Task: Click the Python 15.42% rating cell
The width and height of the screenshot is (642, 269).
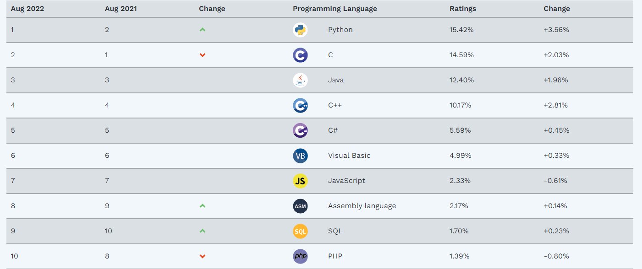Action: [x=461, y=30]
